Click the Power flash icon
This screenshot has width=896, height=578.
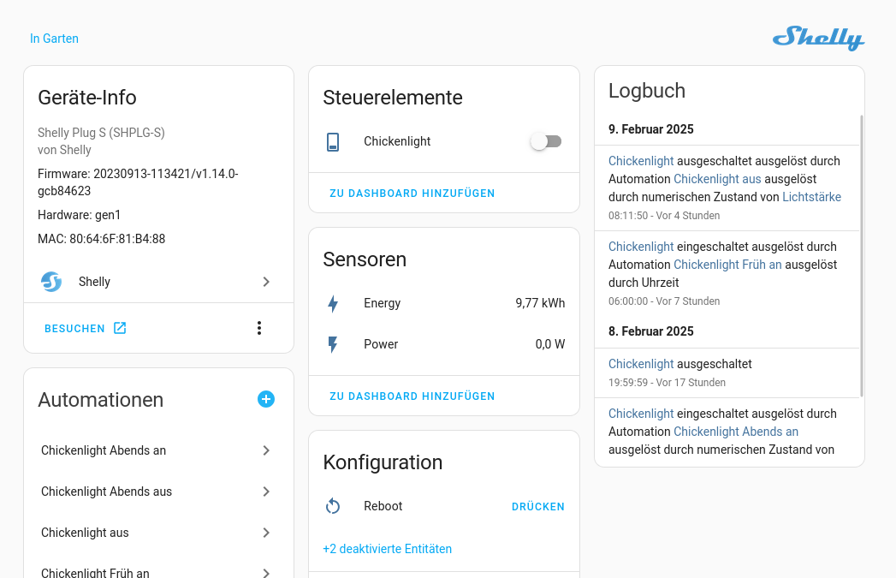click(333, 344)
